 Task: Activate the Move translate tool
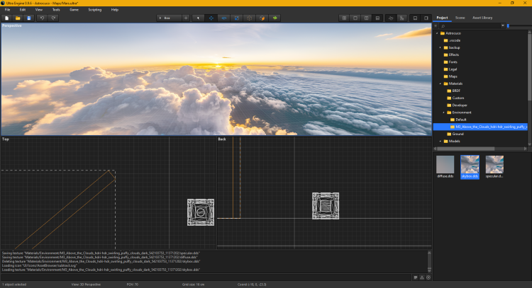click(x=211, y=18)
